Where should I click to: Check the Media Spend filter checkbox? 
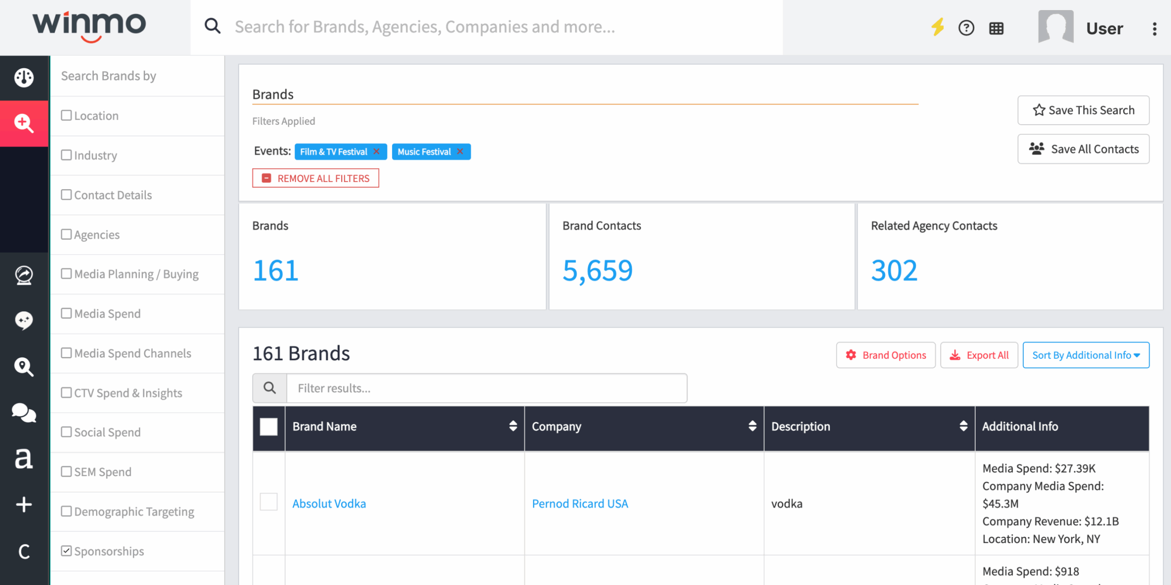coord(66,313)
